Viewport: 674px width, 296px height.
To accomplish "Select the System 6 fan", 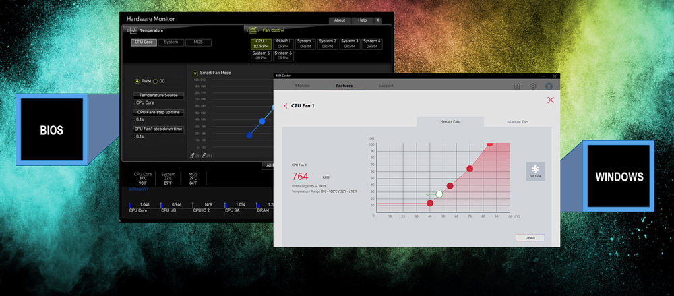I will coord(283,55).
